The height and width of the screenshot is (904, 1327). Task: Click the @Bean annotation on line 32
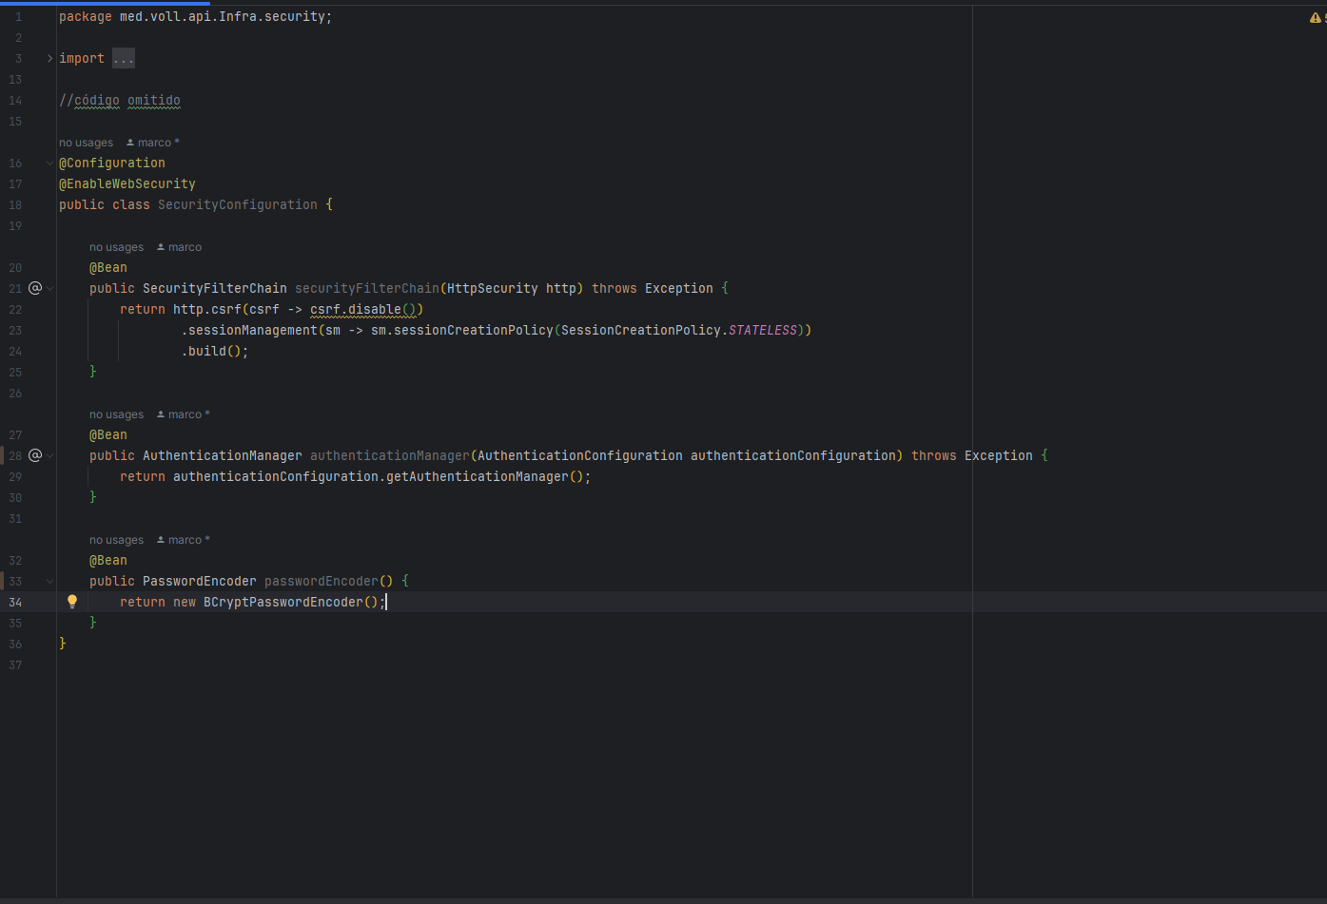pyautogui.click(x=108, y=560)
